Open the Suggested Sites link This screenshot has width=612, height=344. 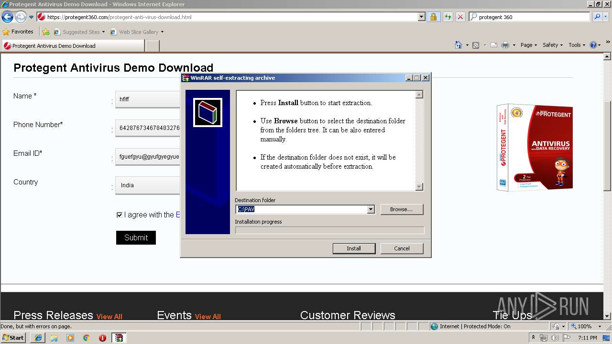click(79, 32)
